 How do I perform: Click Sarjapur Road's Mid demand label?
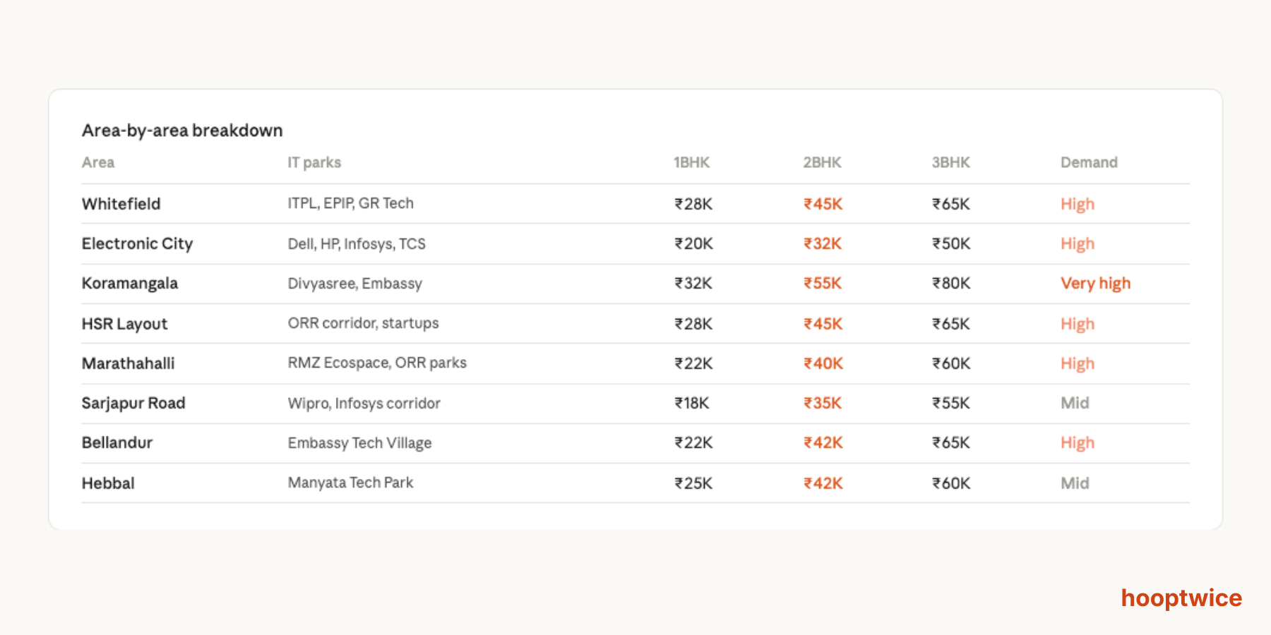pyautogui.click(x=1074, y=404)
